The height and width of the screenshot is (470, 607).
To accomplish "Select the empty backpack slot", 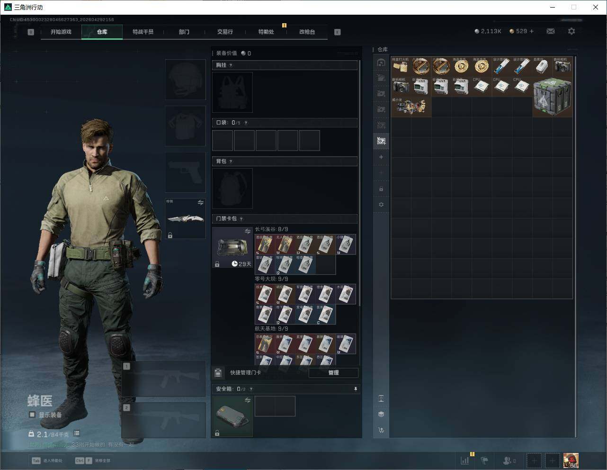I will point(232,189).
